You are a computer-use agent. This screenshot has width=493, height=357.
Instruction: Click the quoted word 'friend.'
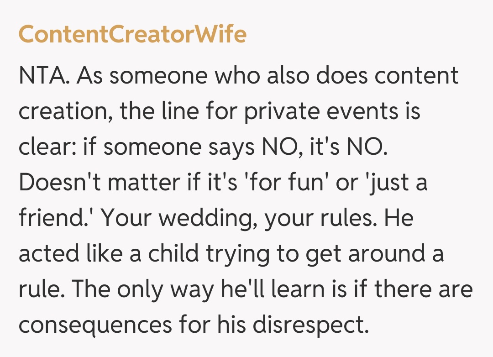coord(56,218)
